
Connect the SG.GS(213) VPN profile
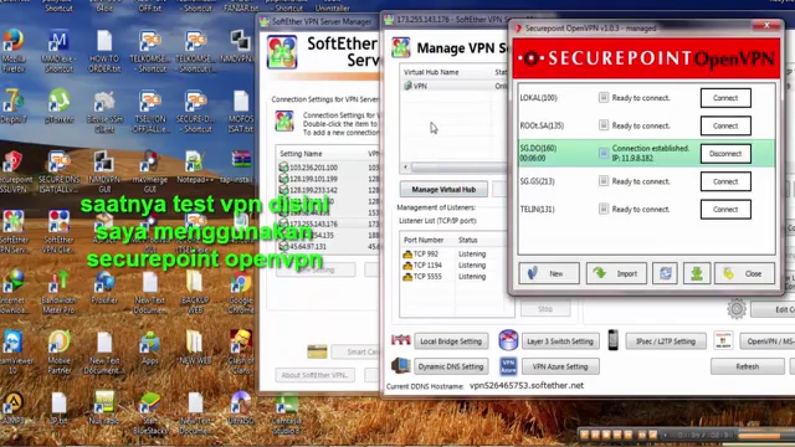click(x=725, y=181)
